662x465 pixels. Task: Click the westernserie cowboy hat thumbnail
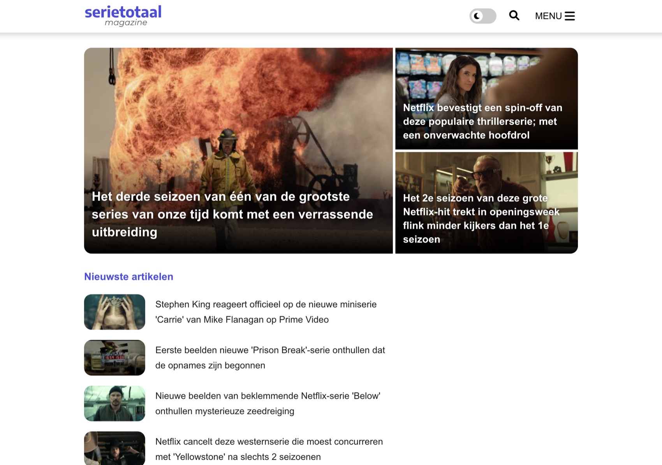[114, 448]
